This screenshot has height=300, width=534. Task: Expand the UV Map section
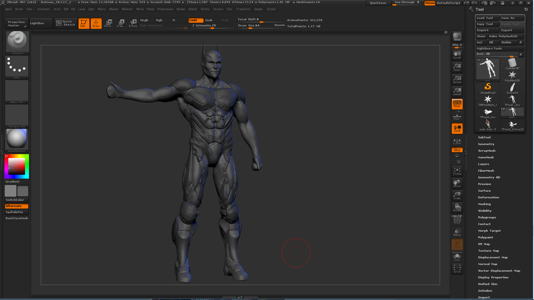coord(484,244)
